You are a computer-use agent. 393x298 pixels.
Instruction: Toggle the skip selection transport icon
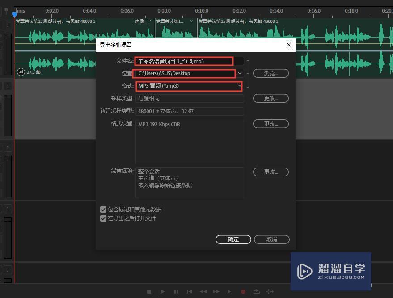coord(270,291)
